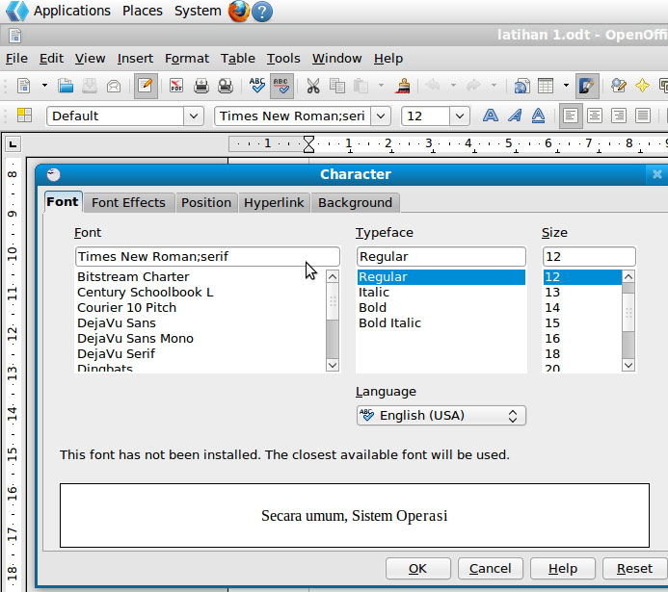Select Bold Italic typeface

tap(441, 323)
